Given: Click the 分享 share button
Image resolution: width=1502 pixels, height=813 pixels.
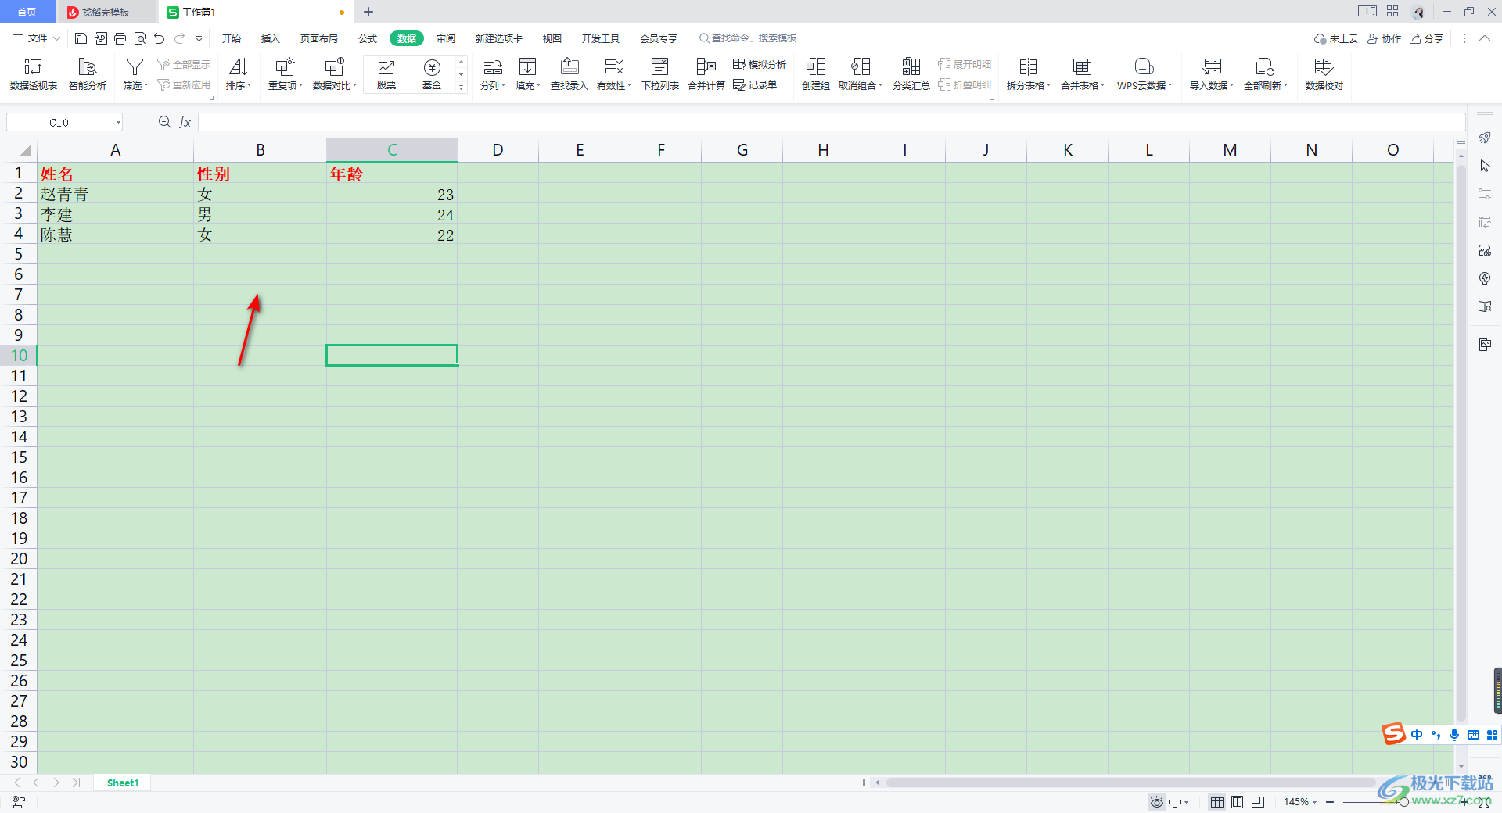Looking at the screenshot, I should [1427, 38].
